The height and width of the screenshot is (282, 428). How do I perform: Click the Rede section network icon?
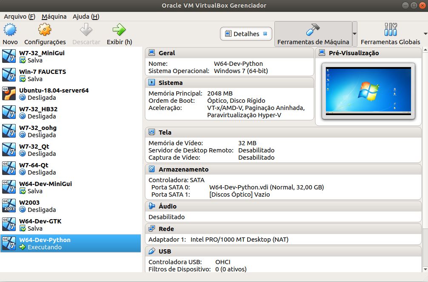click(152, 229)
